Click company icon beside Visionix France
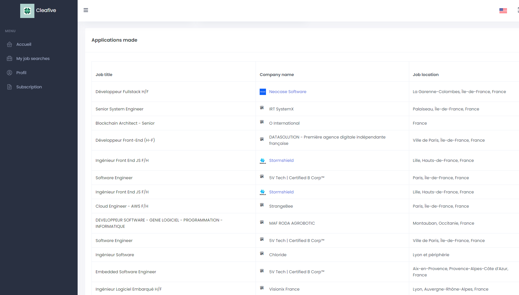The height and width of the screenshot is (295, 519). pyautogui.click(x=262, y=288)
